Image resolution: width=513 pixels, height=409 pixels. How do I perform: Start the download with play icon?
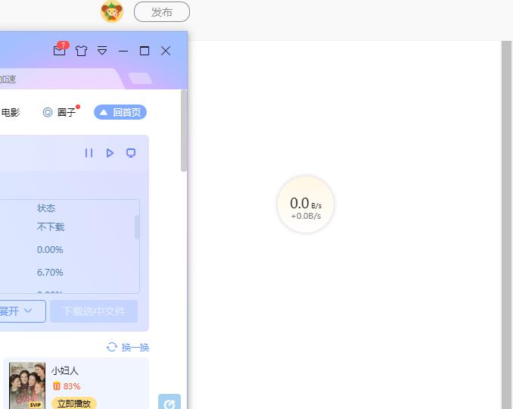tap(110, 153)
